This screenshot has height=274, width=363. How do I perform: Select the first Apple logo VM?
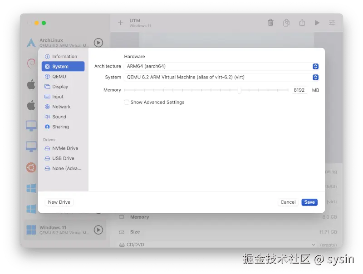click(x=31, y=84)
